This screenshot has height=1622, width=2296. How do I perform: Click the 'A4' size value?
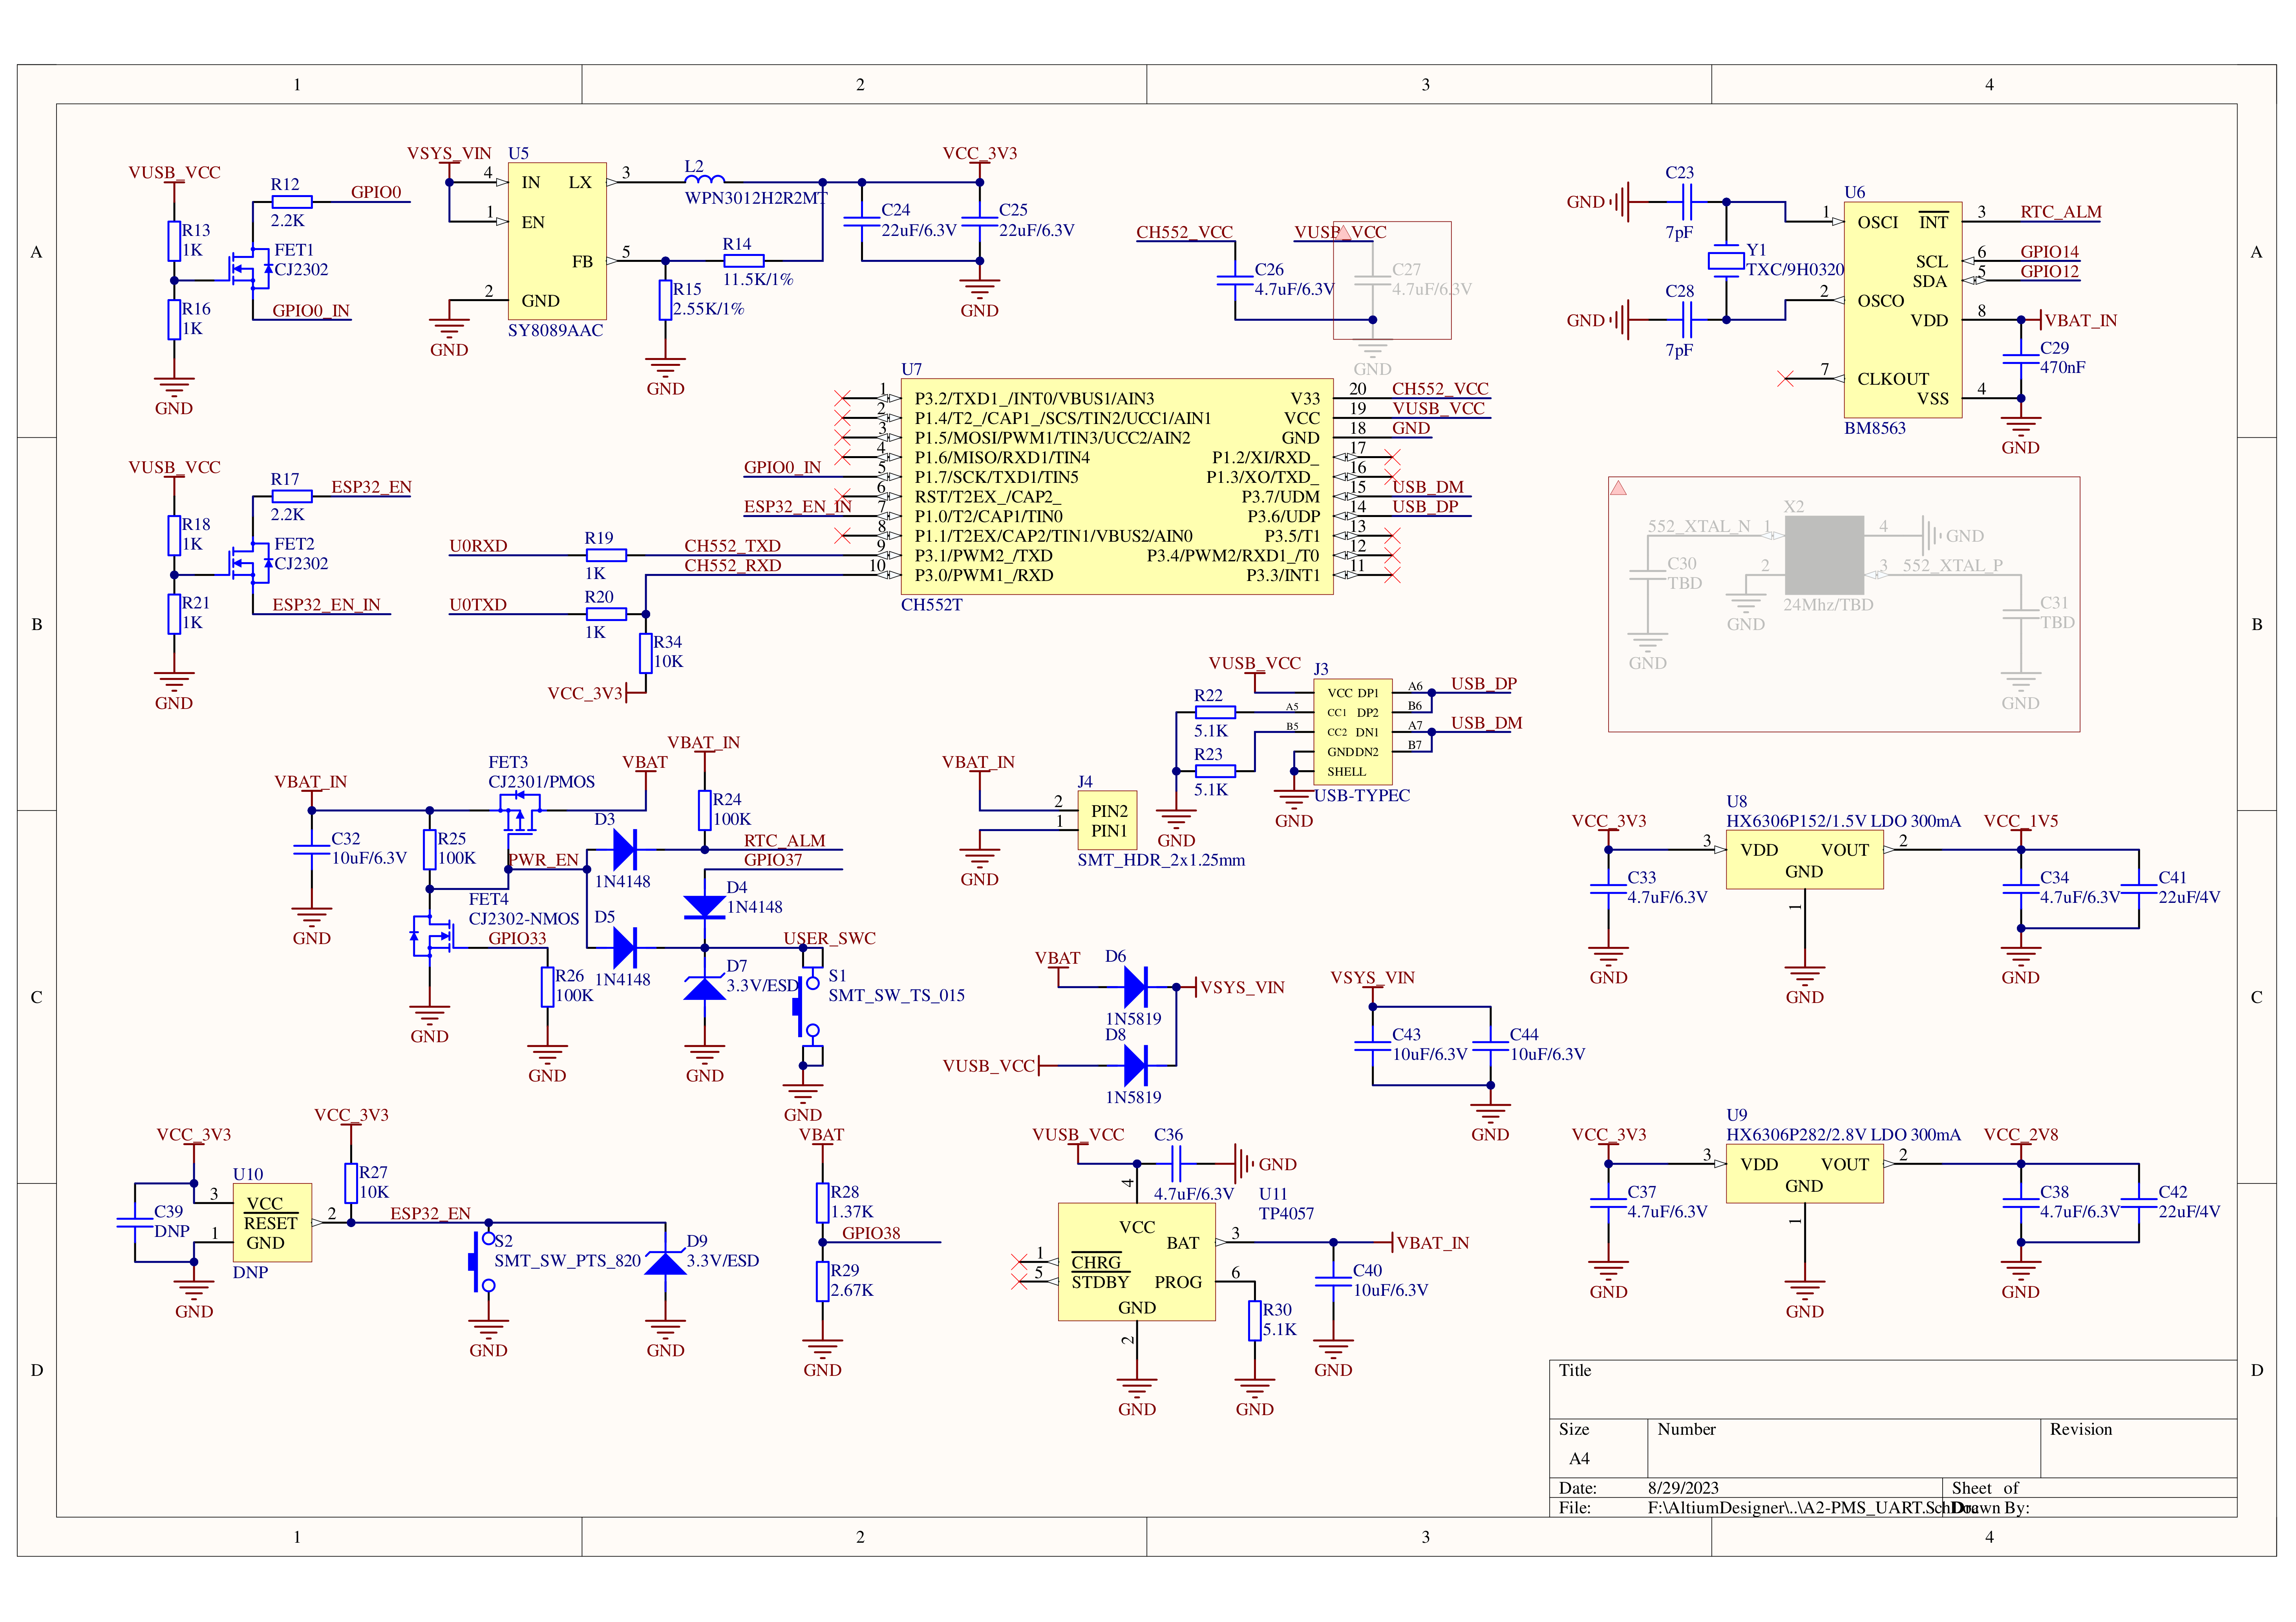coord(1579,1459)
